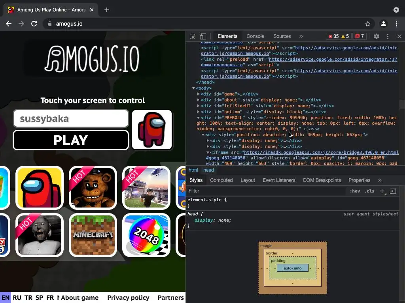Viewport: 405px width, 303px height.
Task: Open DevTools three-dot customize menu
Action: click(x=388, y=36)
